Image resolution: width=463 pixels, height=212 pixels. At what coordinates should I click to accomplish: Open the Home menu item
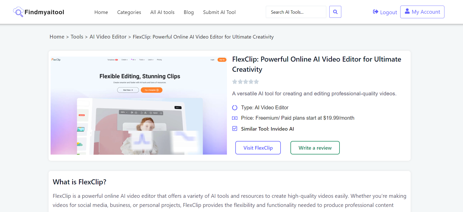tap(101, 12)
